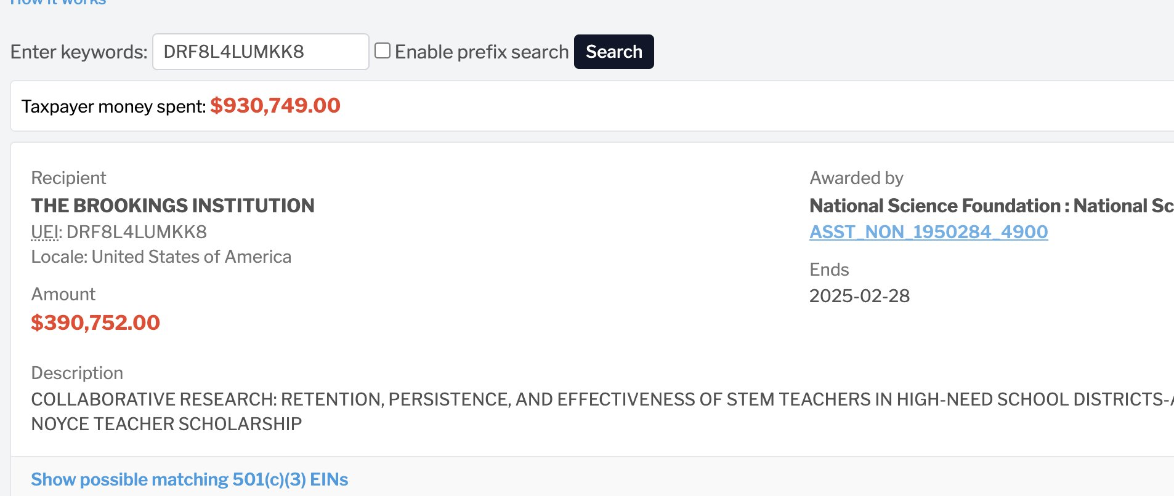
Task: Click the UEI abbreviation label
Action: (x=45, y=232)
